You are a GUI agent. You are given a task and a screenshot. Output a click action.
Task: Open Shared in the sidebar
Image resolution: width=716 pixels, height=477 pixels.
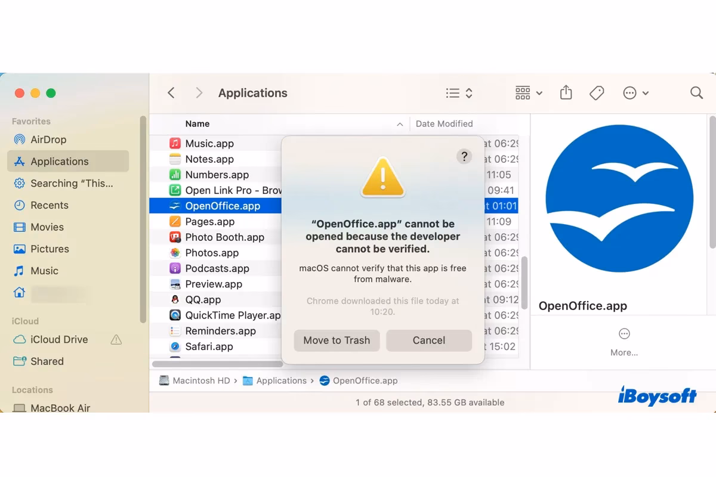(68, 361)
